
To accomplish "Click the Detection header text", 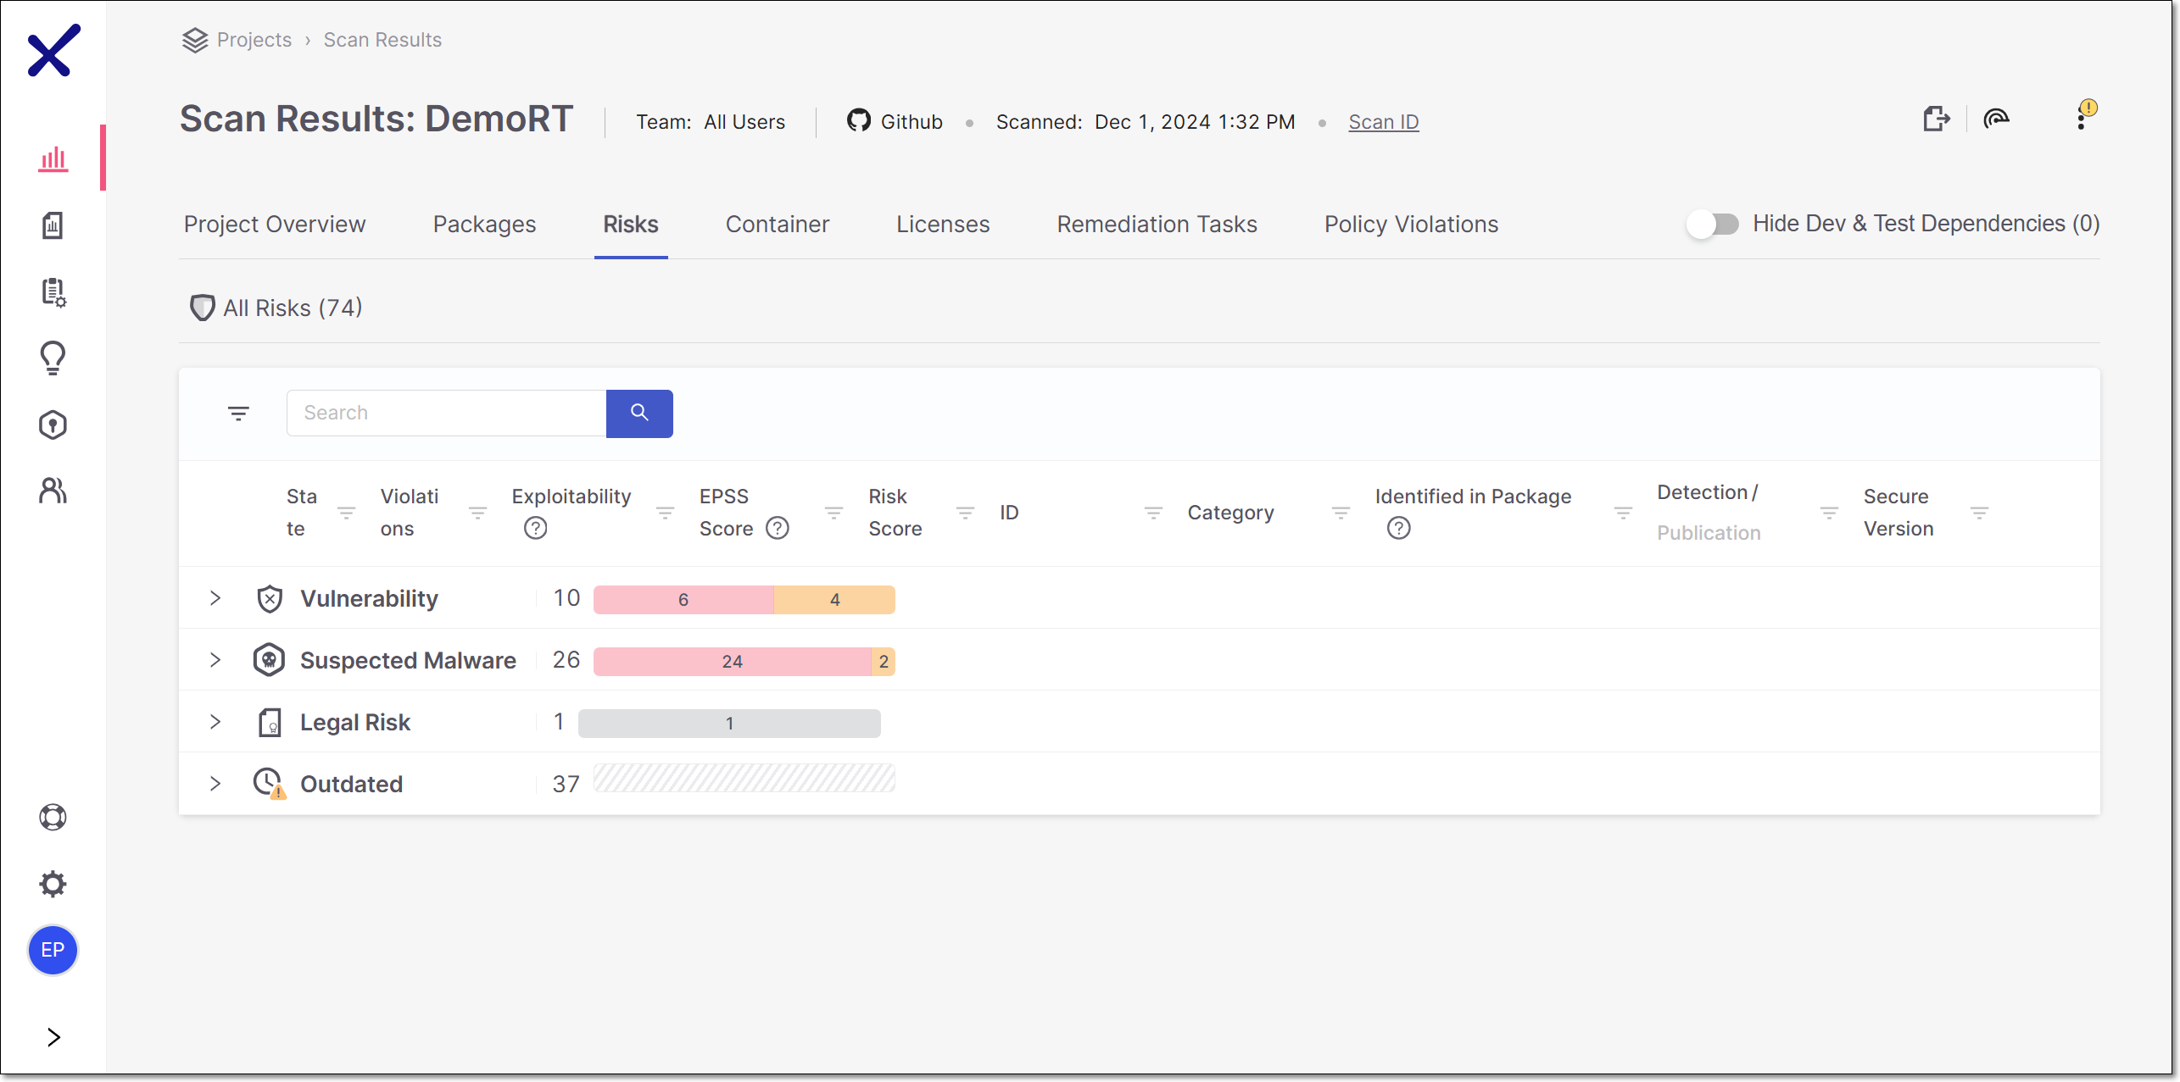I will pos(1703,492).
